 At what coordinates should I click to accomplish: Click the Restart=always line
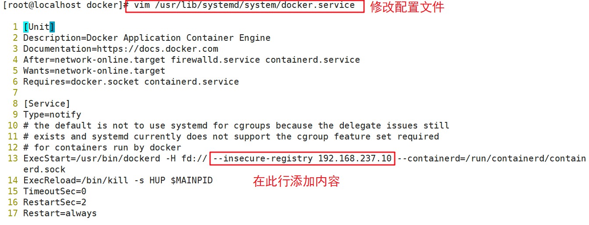[x=60, y=213]
